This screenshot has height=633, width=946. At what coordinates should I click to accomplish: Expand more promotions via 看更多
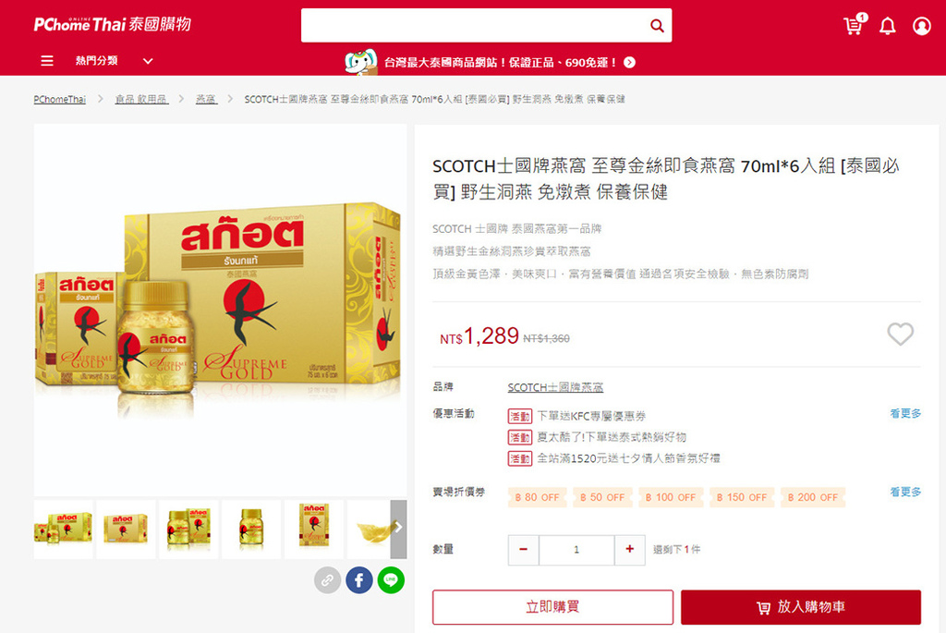pos(905,413)
